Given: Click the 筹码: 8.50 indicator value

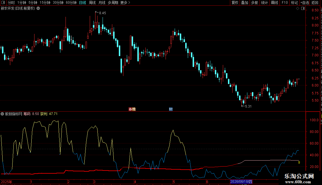Looking at the screenshot, I should coord(31,114).
